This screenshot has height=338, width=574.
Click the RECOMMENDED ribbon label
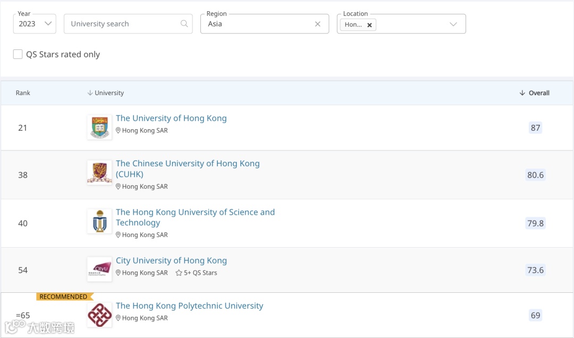[63, 297]
